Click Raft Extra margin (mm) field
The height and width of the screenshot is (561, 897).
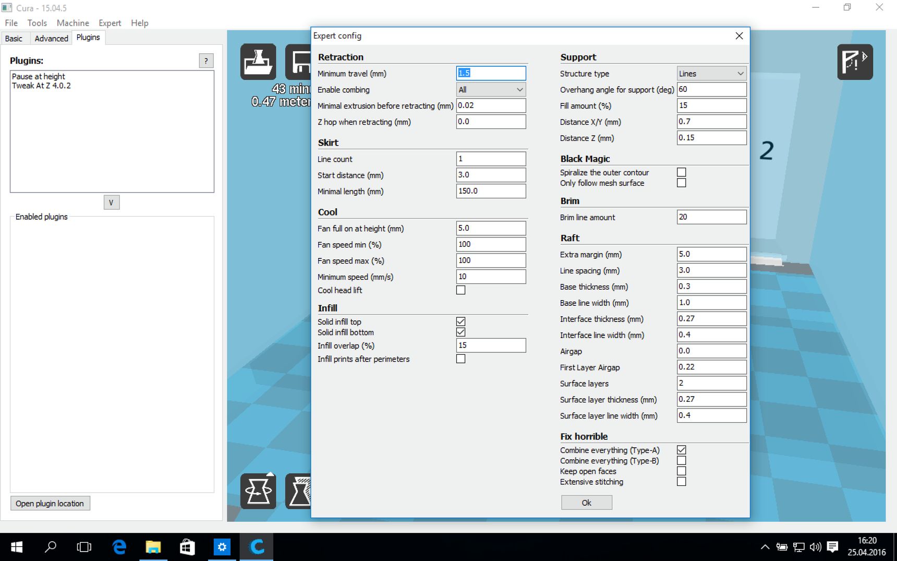[x=711, y=254]
